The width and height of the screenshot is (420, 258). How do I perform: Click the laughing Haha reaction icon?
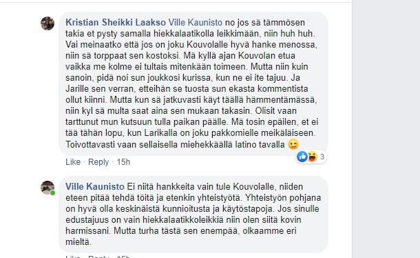[x=312, y=157]
